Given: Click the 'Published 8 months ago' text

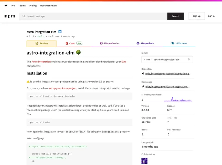Looking at the screenshot, I should coord(62,36).
